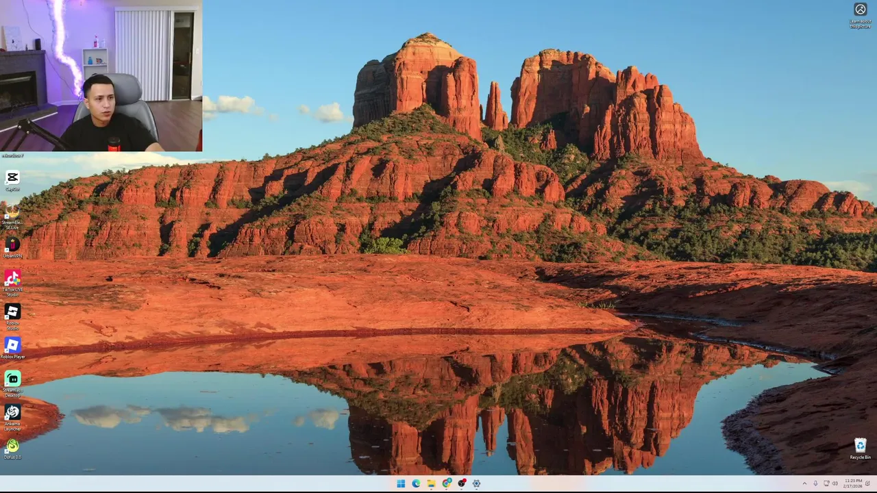Click the microphone icon in the system tray

(x=815, y=483)
